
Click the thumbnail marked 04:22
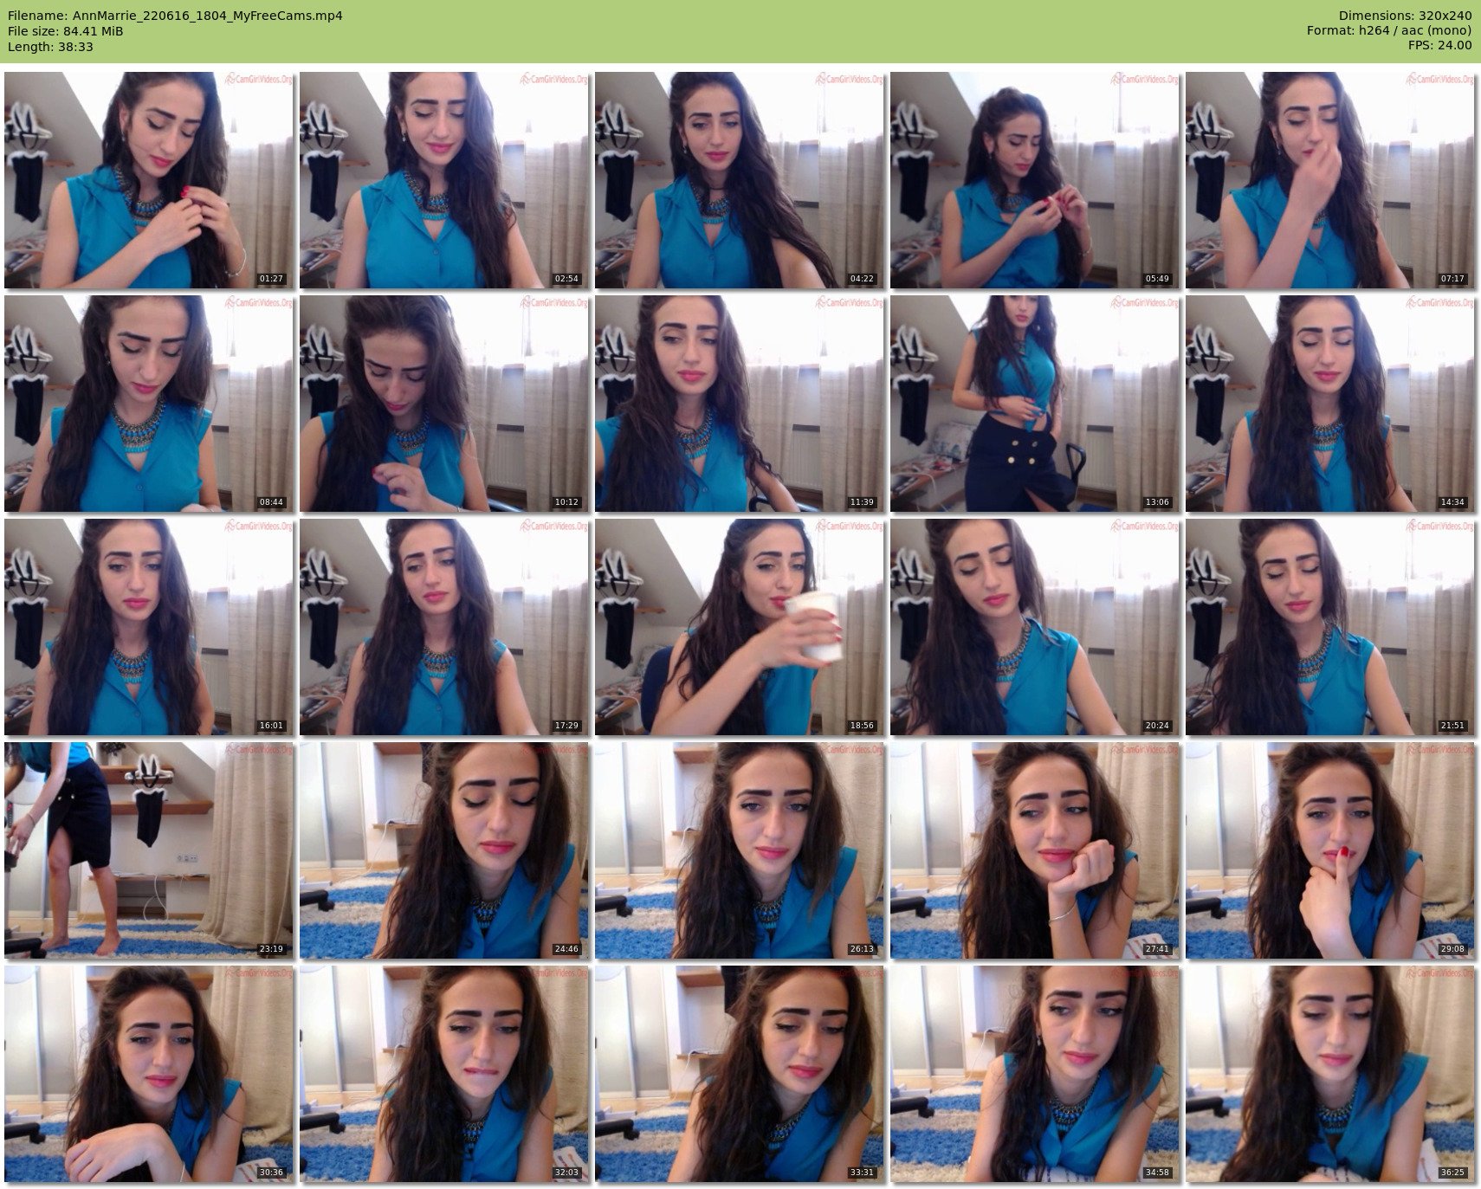[740, 180]
